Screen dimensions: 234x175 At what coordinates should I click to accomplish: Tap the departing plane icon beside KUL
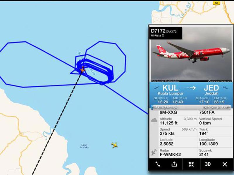[156, 87]
